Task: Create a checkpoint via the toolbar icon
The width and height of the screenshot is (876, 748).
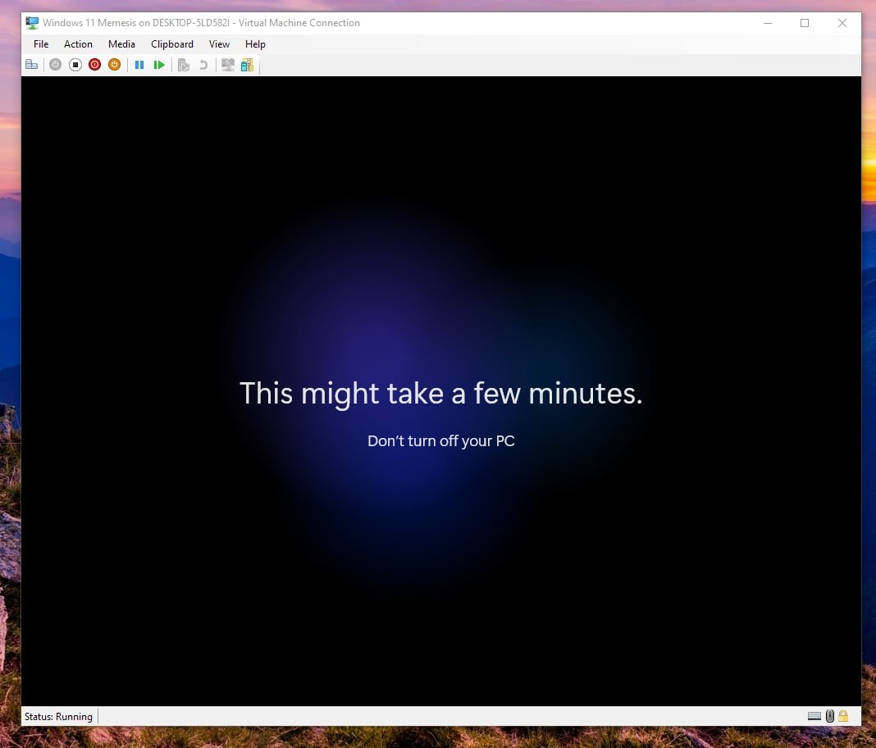Action: [x=184, y=65]
